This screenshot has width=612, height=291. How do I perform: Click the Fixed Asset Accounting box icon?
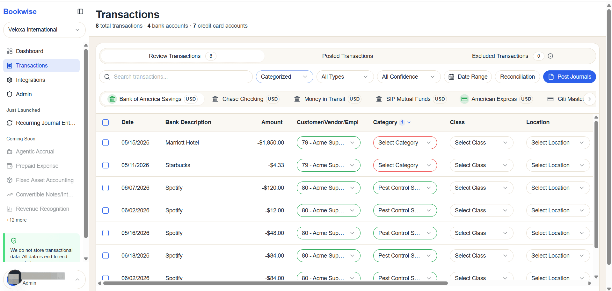click(x=10, y=180)
